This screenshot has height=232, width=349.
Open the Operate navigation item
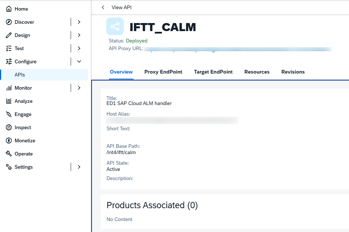pos(45,154)
